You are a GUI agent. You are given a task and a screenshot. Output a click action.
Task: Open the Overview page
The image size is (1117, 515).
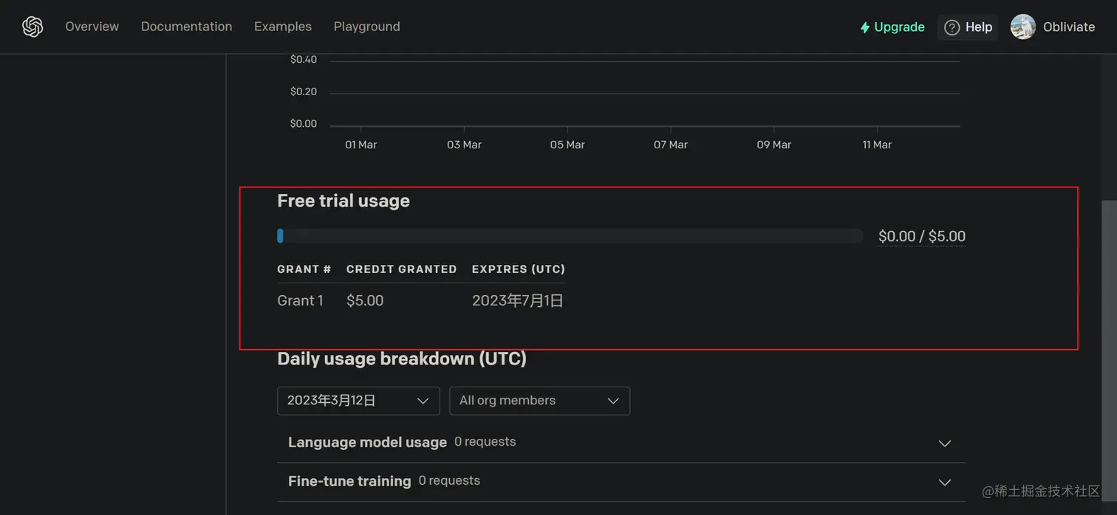click(x=92, y=27)
